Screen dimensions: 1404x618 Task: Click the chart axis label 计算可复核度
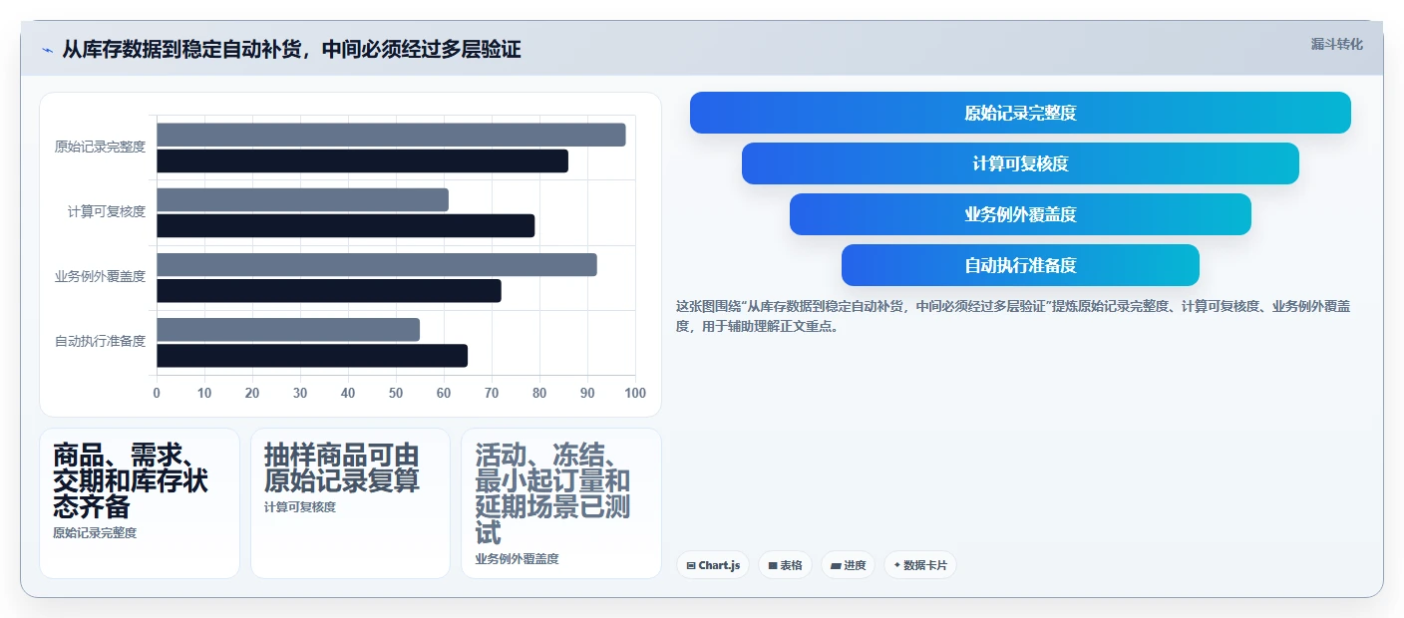pyautogui.click(x=107, y=211)
